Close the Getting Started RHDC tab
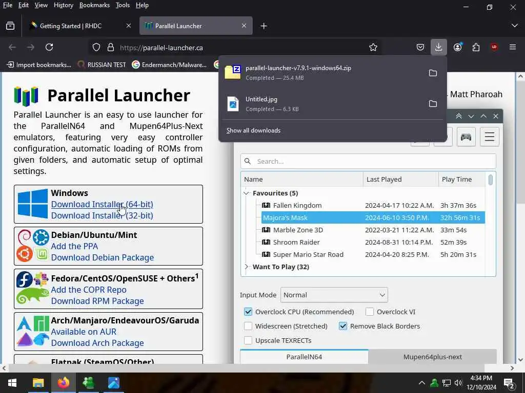 point(129,26)
